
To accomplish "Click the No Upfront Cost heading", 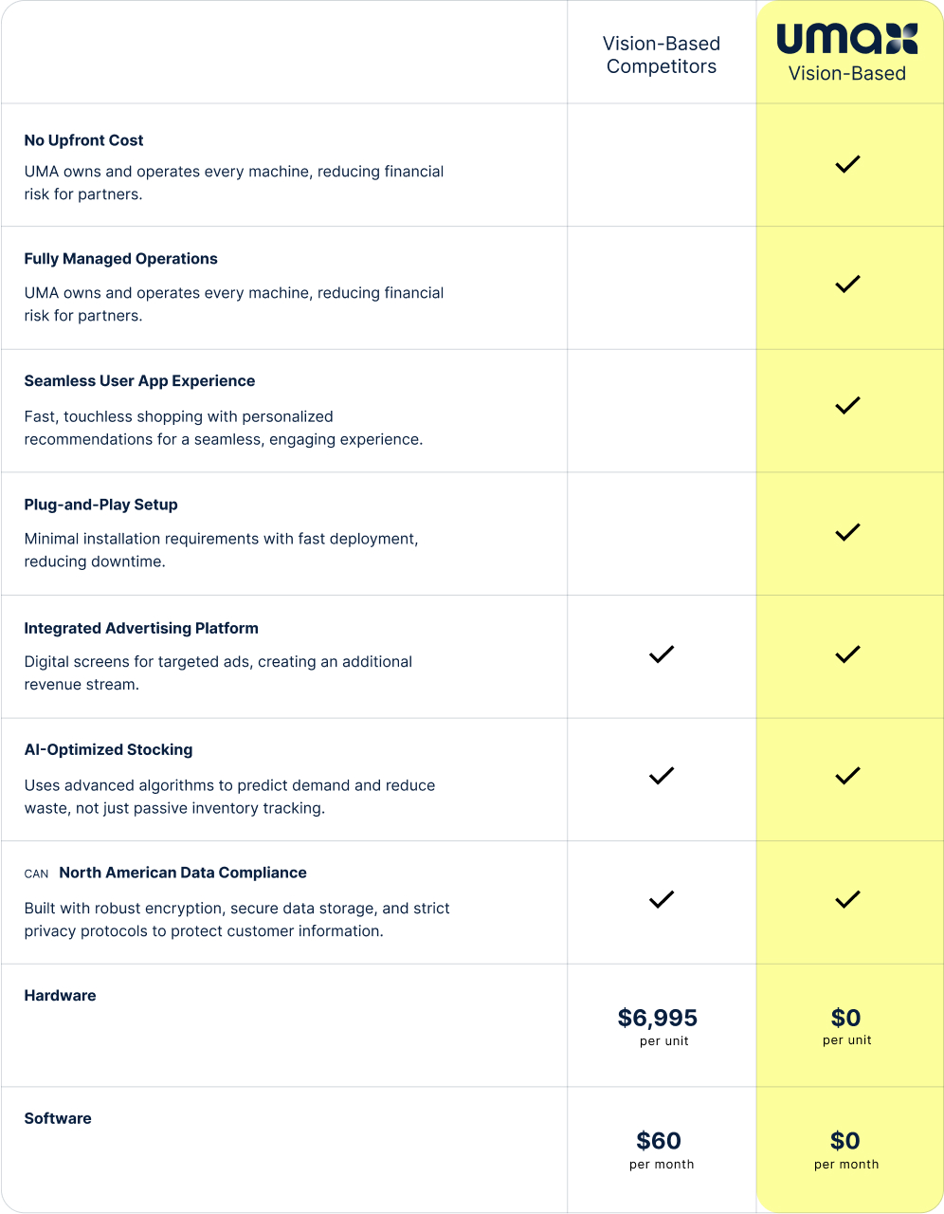I will pos(84,140).
